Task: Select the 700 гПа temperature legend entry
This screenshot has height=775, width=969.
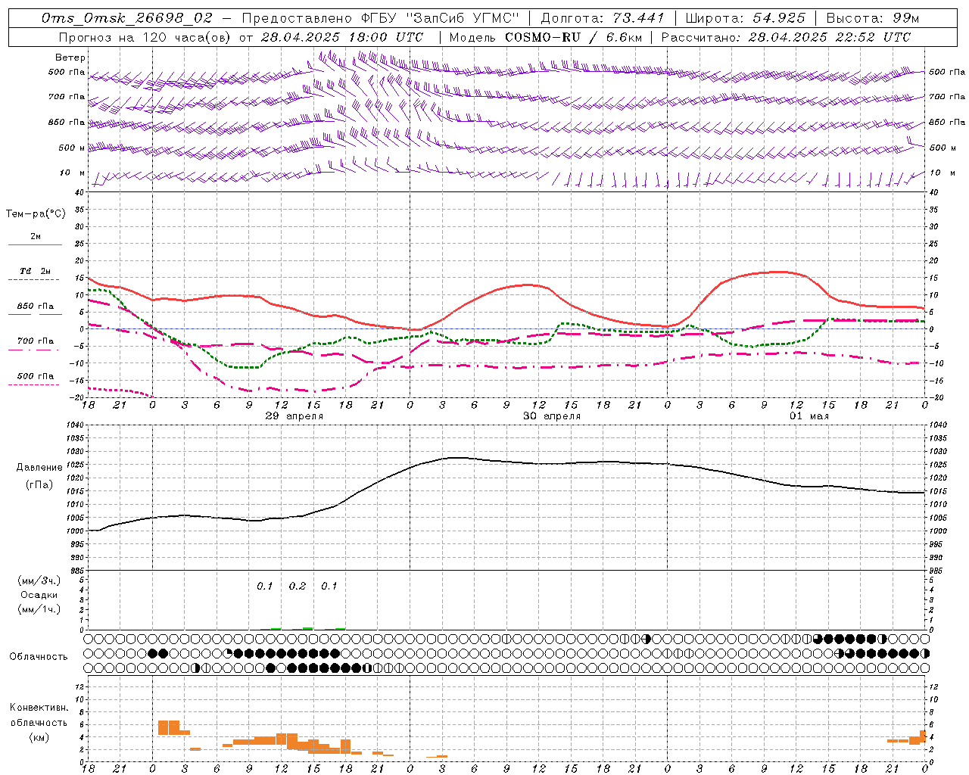Action: coord(35,341)
